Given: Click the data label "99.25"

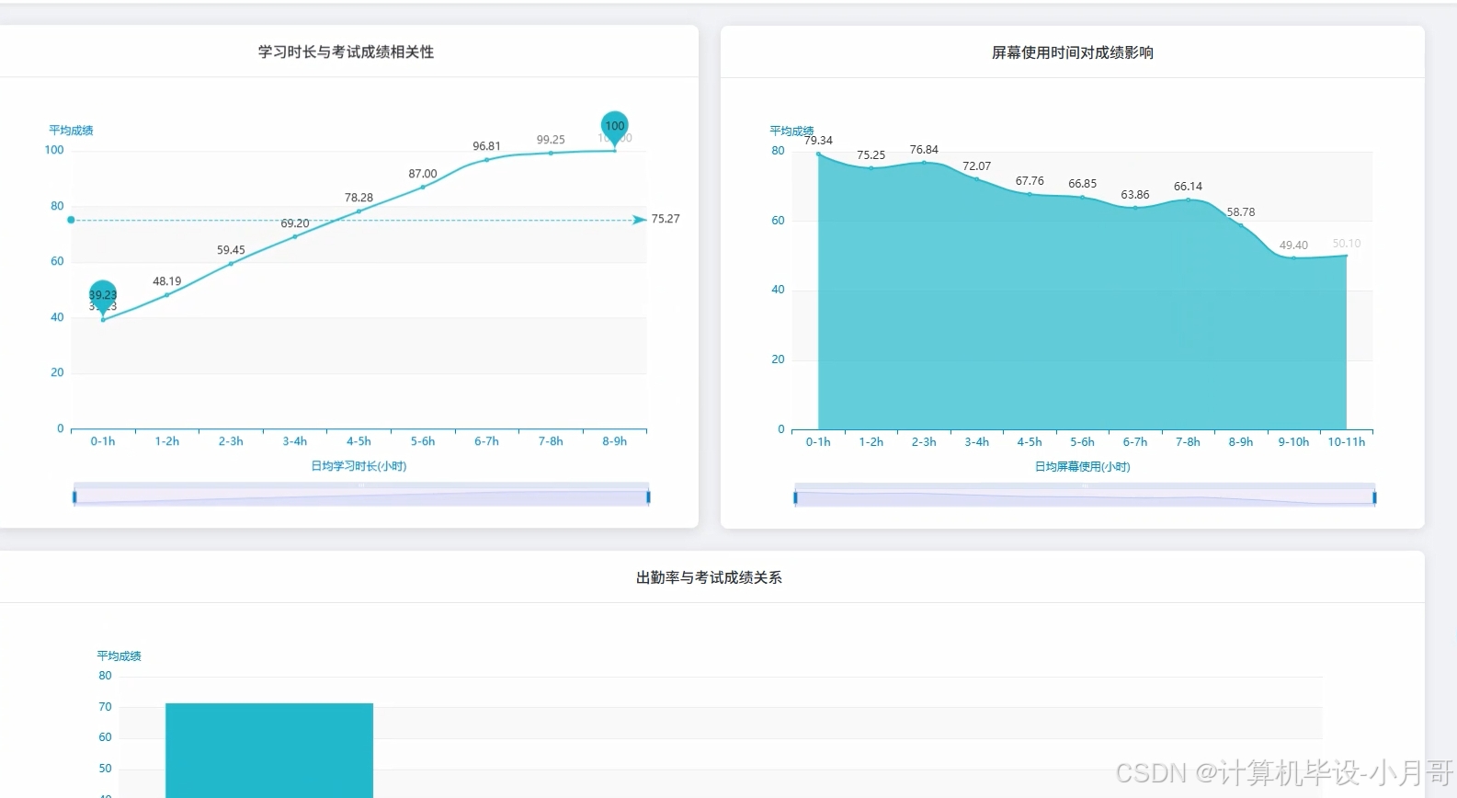Looking at the screenshot, I should (551, 140).
